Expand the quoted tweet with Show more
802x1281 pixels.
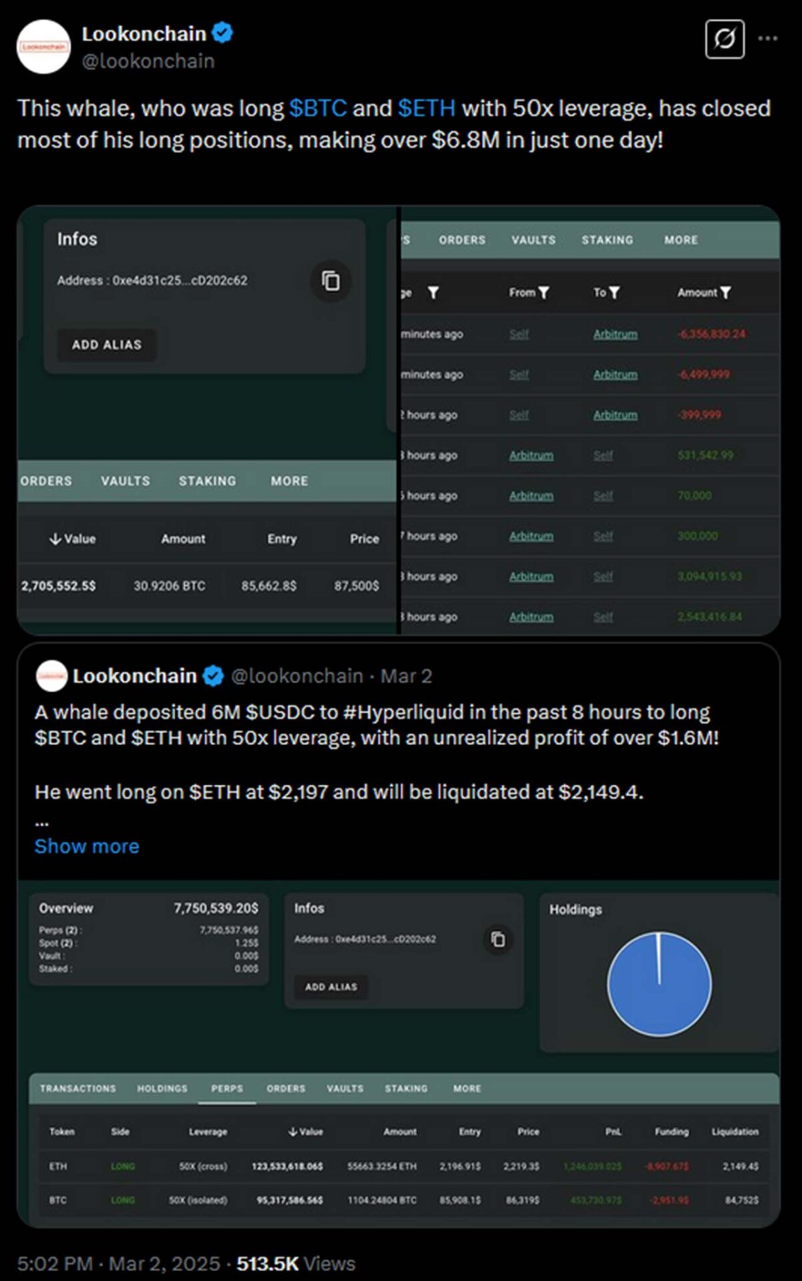(87, 846)
